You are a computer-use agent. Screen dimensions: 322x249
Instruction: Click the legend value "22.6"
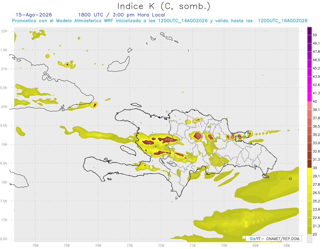tap(316, 218)
